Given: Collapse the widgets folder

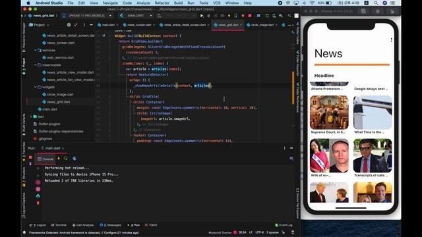Looking at the screenshot, I should point(35,87).
